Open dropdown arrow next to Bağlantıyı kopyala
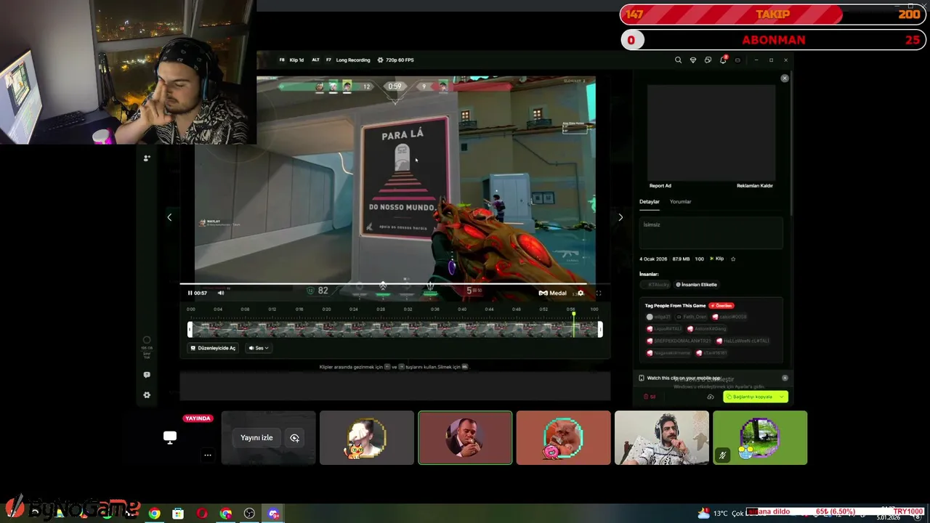 click(783, 397)
